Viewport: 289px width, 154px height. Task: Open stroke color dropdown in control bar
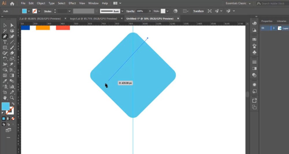tap(39, 11)
